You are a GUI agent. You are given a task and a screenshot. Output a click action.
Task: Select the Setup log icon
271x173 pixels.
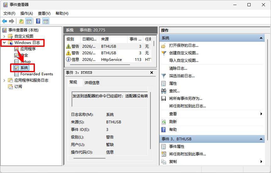16,62
